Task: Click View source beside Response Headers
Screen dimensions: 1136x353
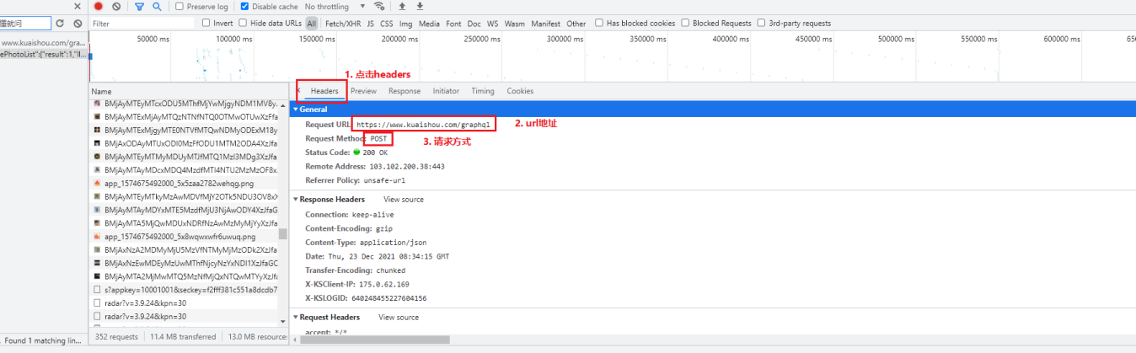Action: pos(404,200)
